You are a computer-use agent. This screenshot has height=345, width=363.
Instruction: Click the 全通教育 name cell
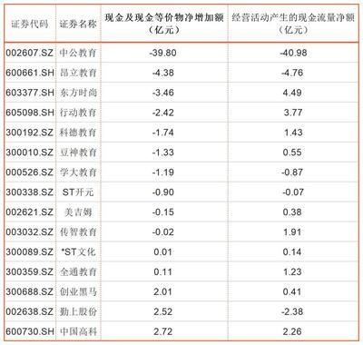(x=78, y=271)
